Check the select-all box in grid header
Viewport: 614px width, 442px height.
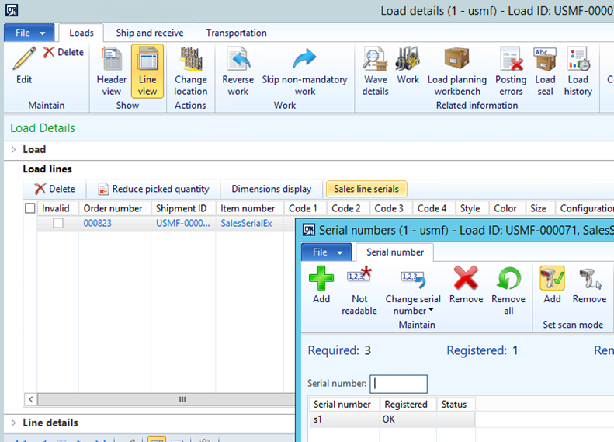30,208
